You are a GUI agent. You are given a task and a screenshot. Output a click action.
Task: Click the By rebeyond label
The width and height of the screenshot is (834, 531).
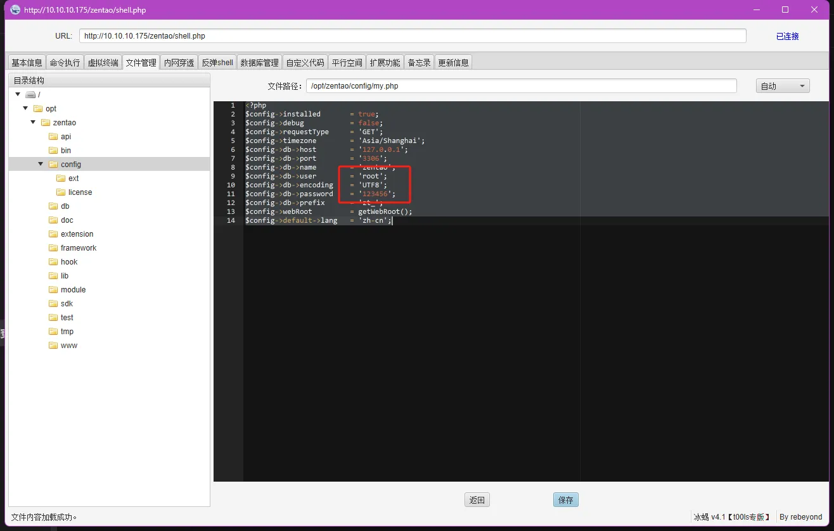click(x=800, y=517)
